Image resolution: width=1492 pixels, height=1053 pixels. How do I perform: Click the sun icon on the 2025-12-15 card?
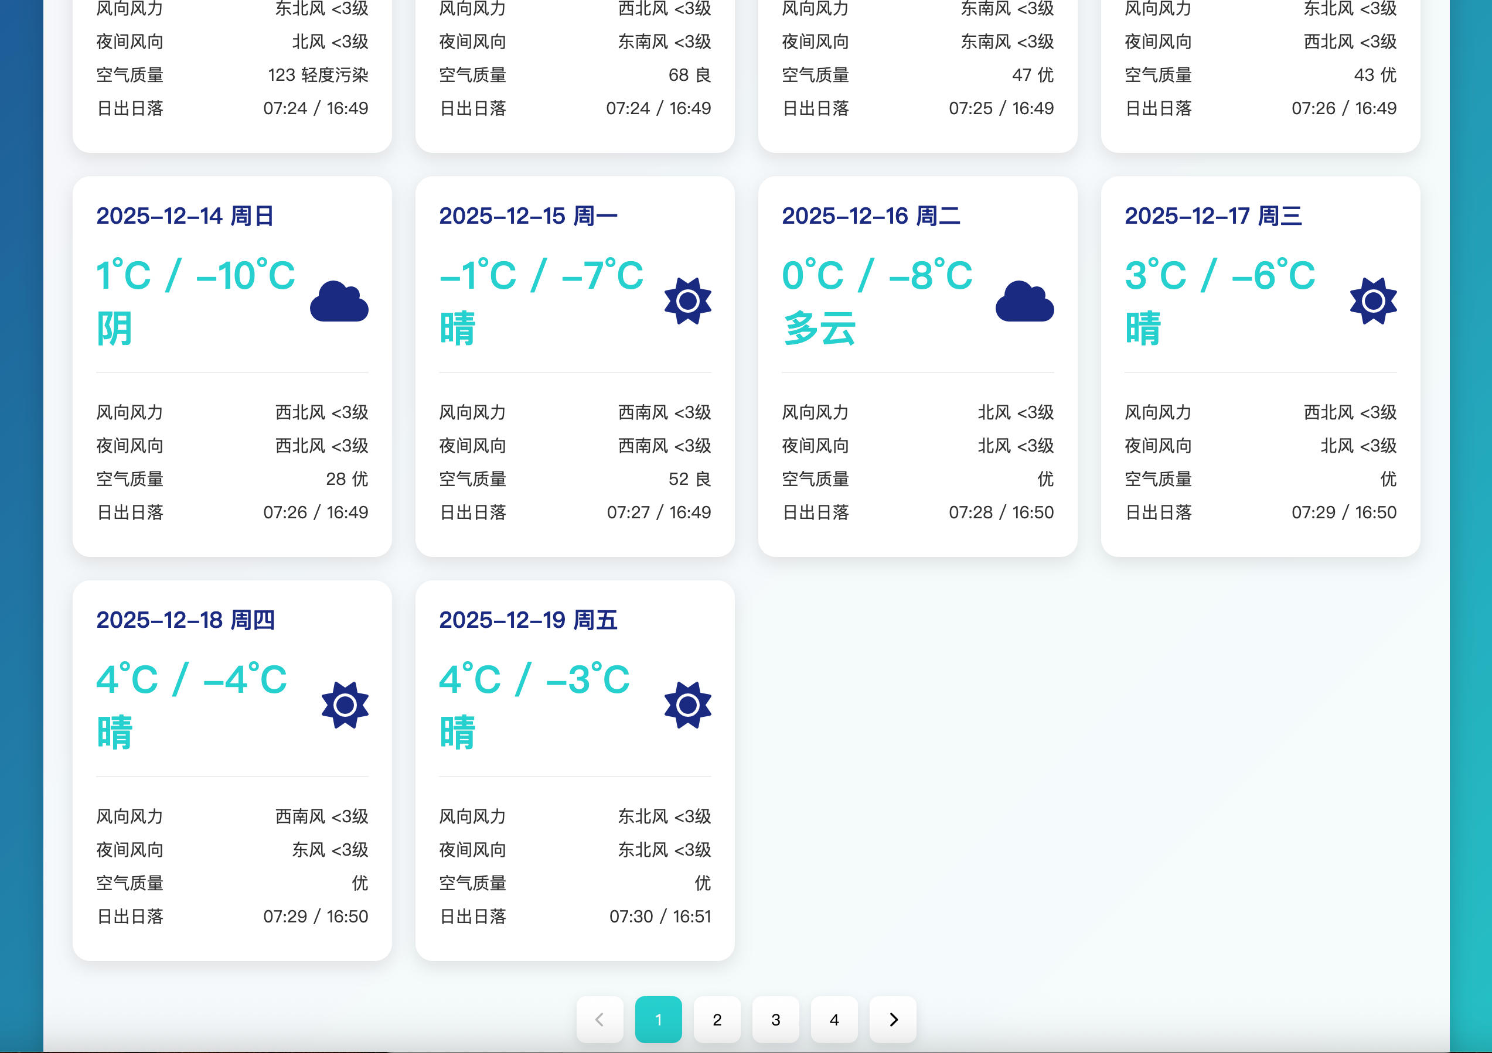(x=687, y=301)
